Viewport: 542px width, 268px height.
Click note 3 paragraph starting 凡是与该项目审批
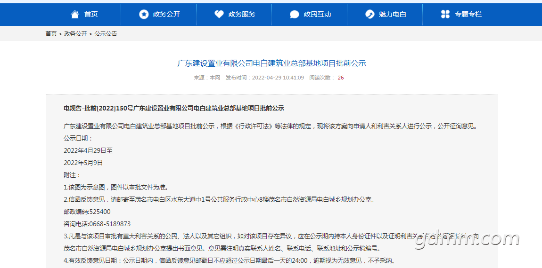pyautogui.click(x=271, y=242)
